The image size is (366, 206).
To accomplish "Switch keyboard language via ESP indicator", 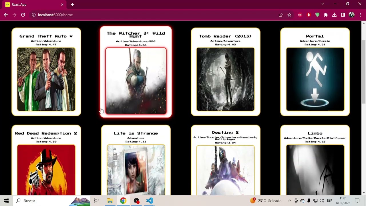I will tap(330, 201).
